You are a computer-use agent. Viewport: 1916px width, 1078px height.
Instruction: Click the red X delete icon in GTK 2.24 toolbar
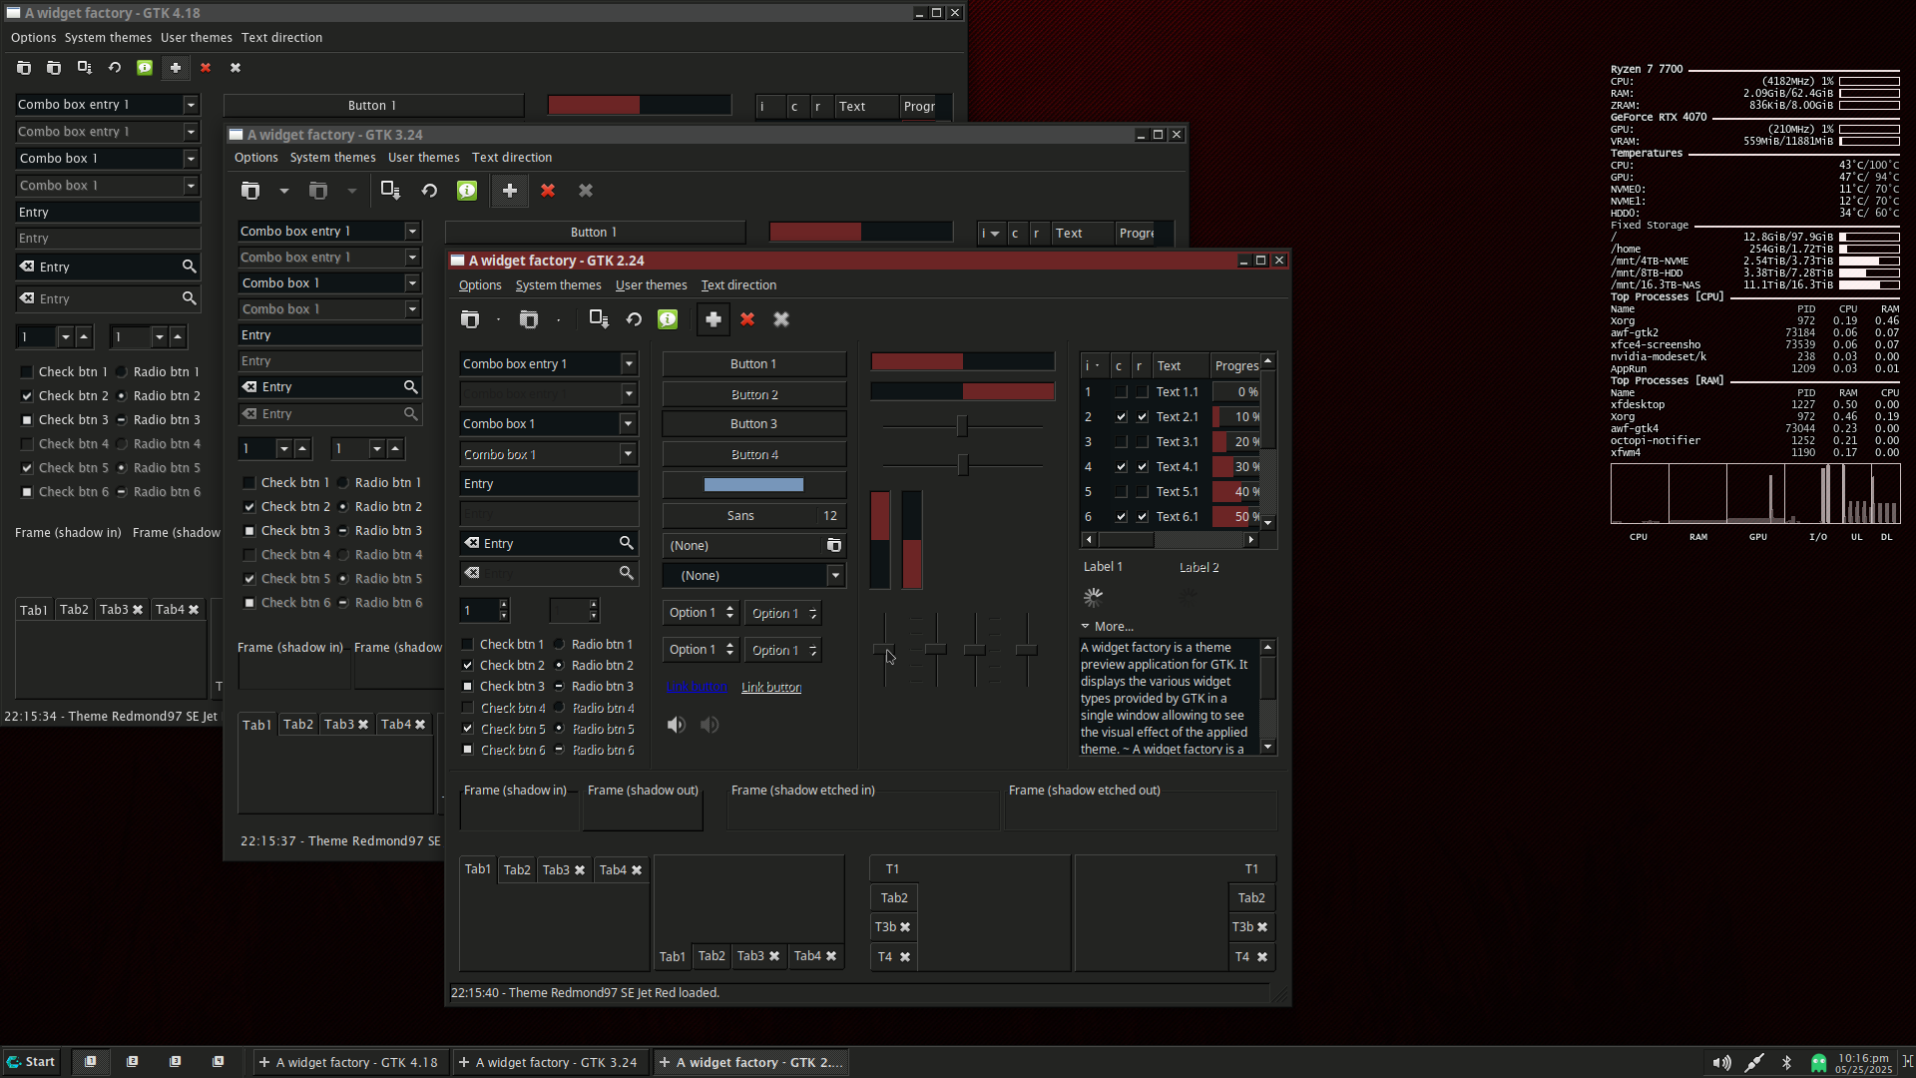point(747,319)
